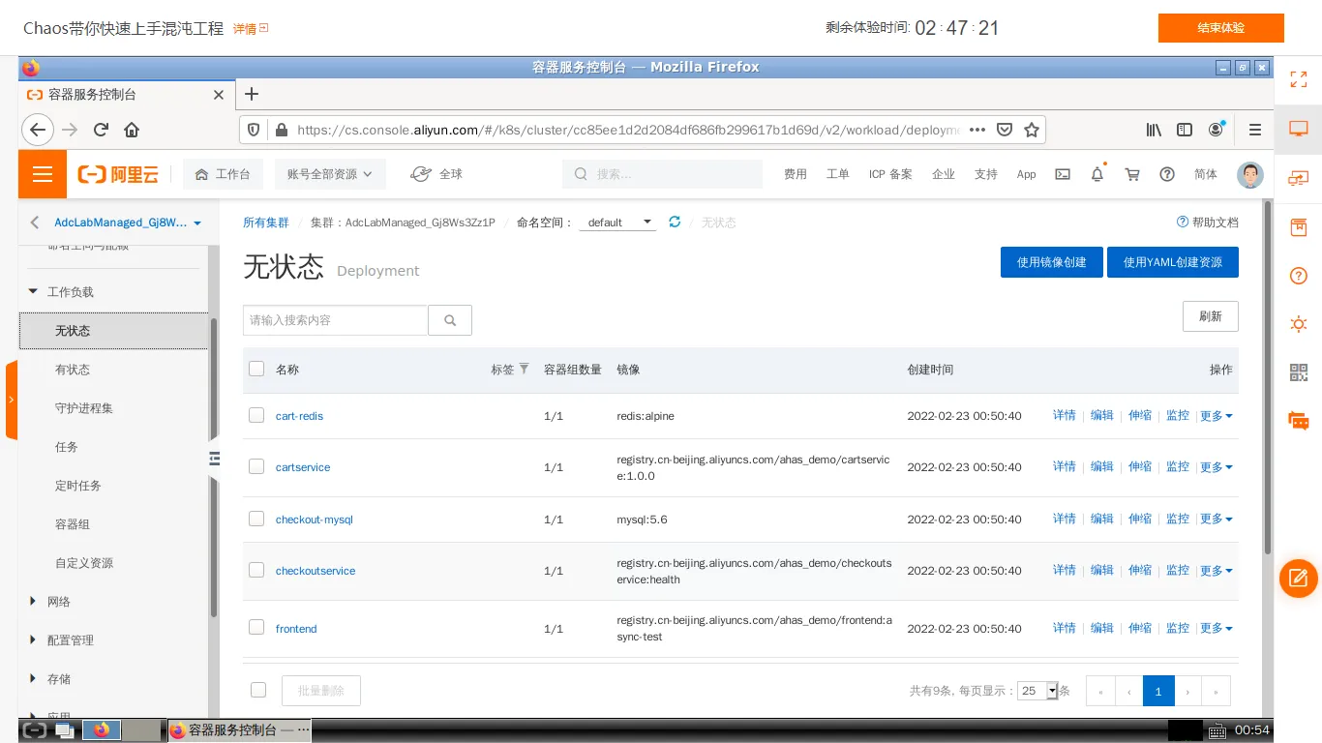The height and width of the screenshot is (743, 1322).
Task: Check the frontend row checkbox
Action: click(x=256, y=627)
